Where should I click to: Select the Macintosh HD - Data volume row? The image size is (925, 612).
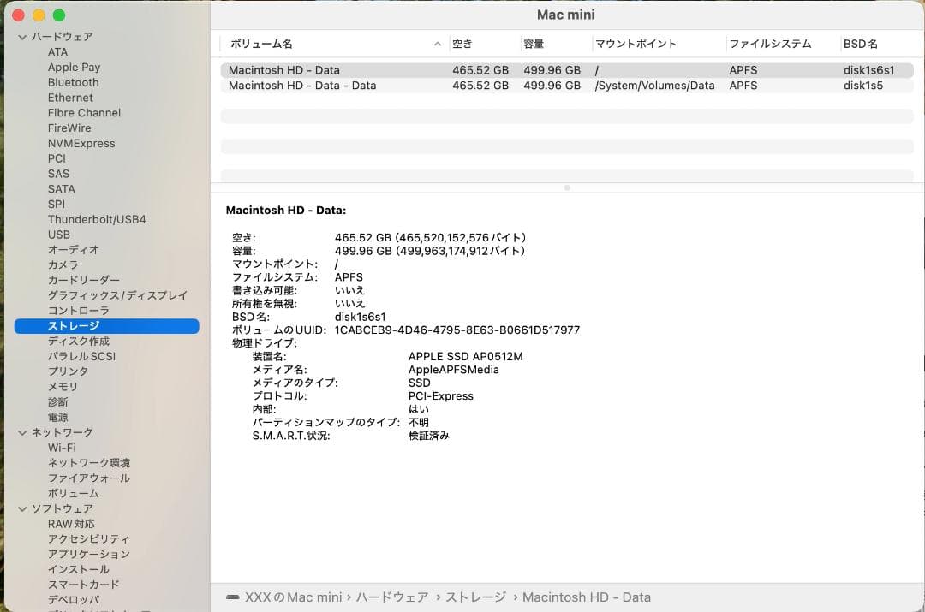tap(567, 70)
